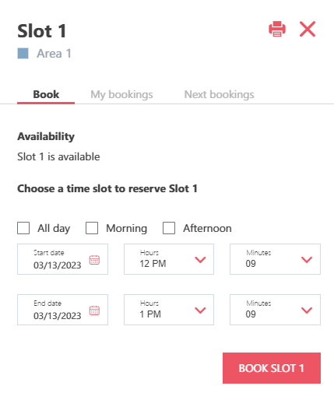The image size is (334, 400).
Task: Click the Area 1 blue color square
Action: coord(23,54)
